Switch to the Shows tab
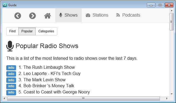This screenshot has width=176, height=103. coord(68,15)
